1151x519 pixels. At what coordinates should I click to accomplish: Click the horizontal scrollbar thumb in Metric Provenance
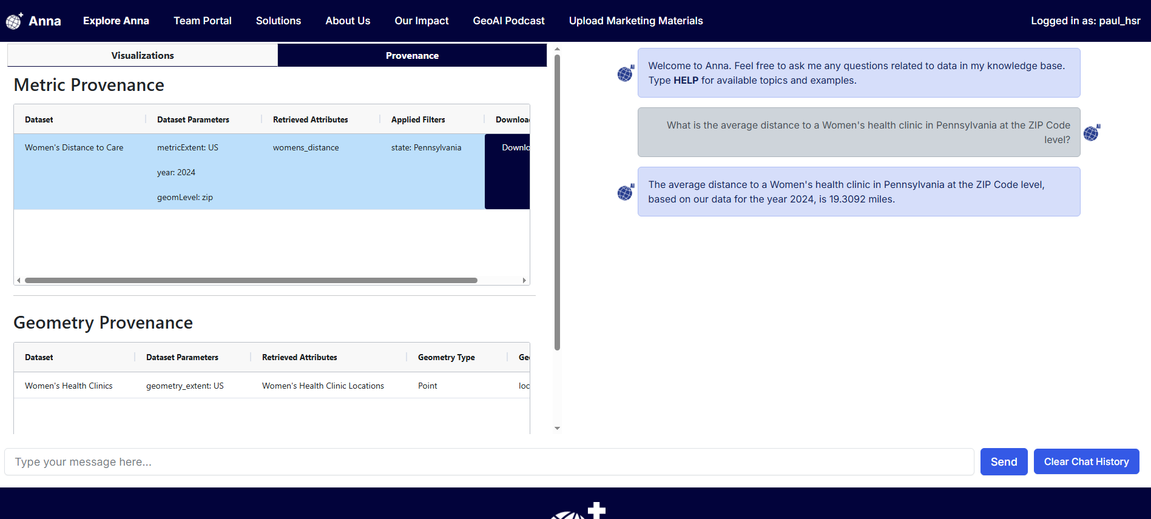point(251,280)
